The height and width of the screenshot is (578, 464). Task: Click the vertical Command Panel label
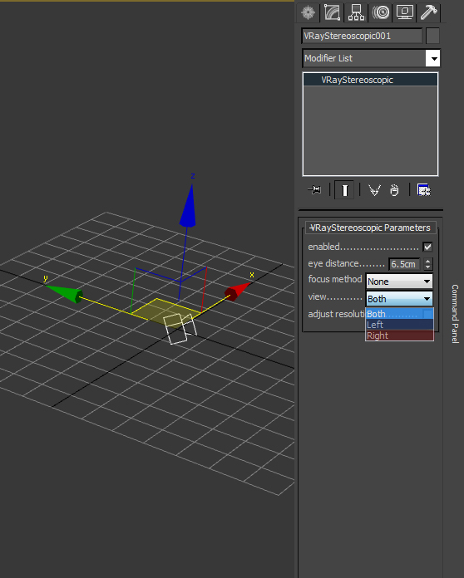click(455, 314)
